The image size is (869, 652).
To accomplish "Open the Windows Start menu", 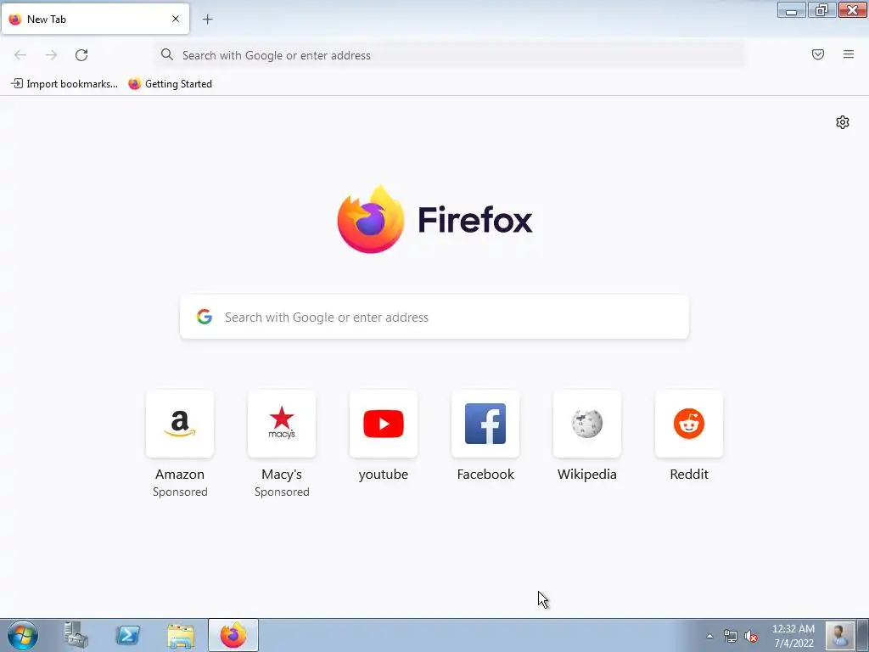I will tap(23, 635).
